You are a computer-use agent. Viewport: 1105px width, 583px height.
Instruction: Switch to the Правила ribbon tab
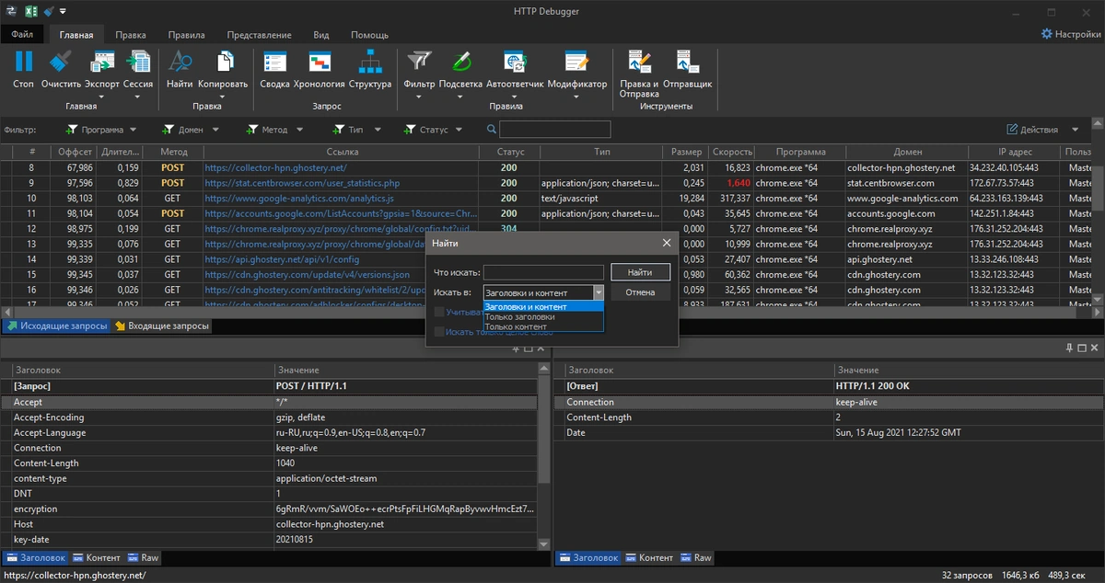pyautogui.click(x=186, y=35)
